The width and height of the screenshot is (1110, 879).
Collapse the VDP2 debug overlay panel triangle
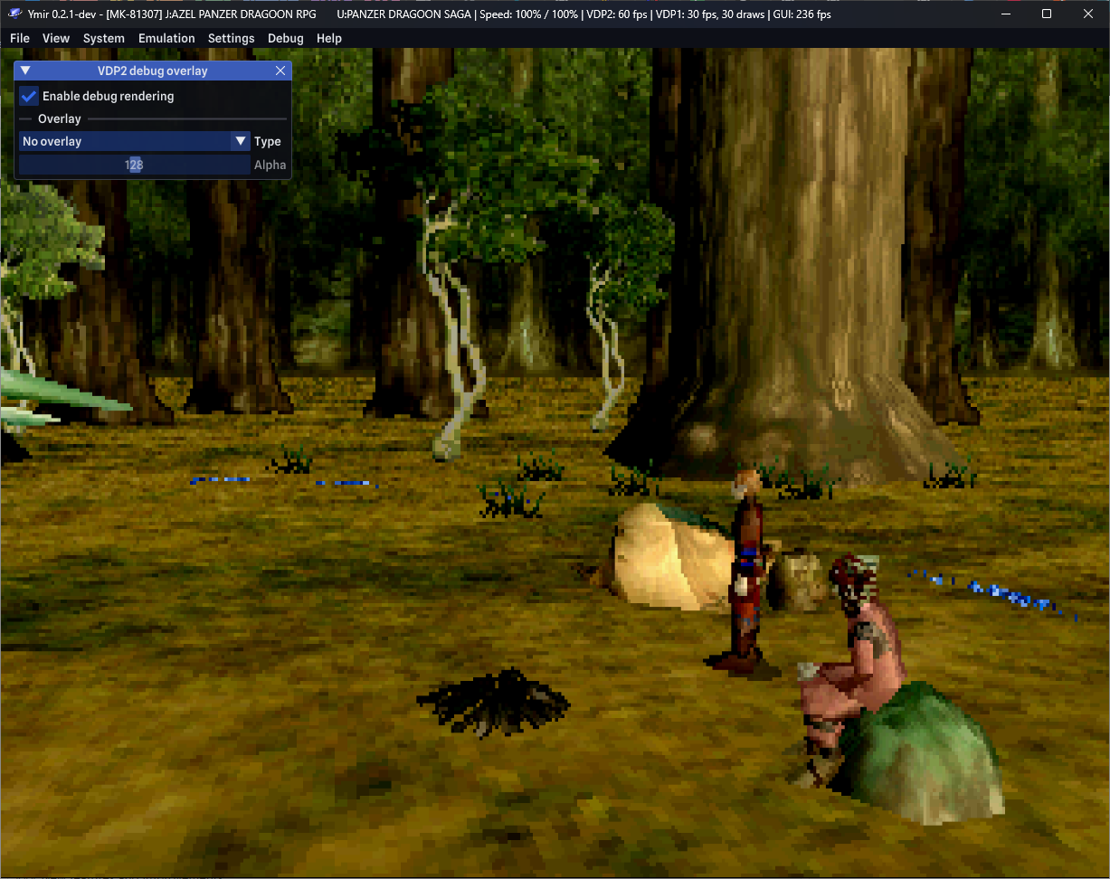pos(25,71)
